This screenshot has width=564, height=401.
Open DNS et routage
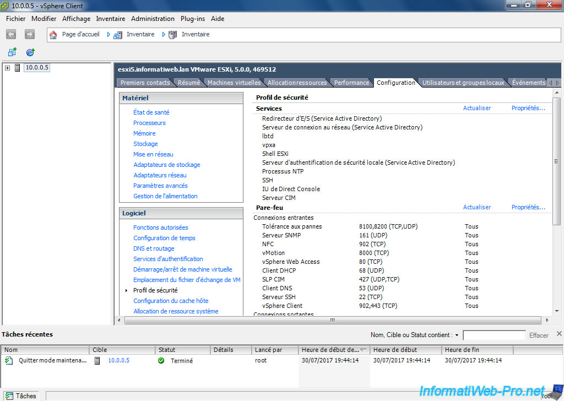154,248
